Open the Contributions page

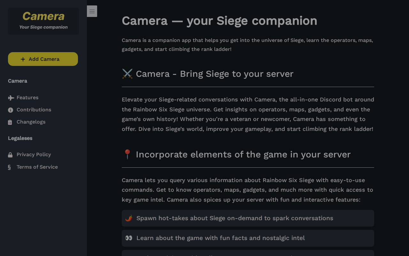[x=34, y=110]
